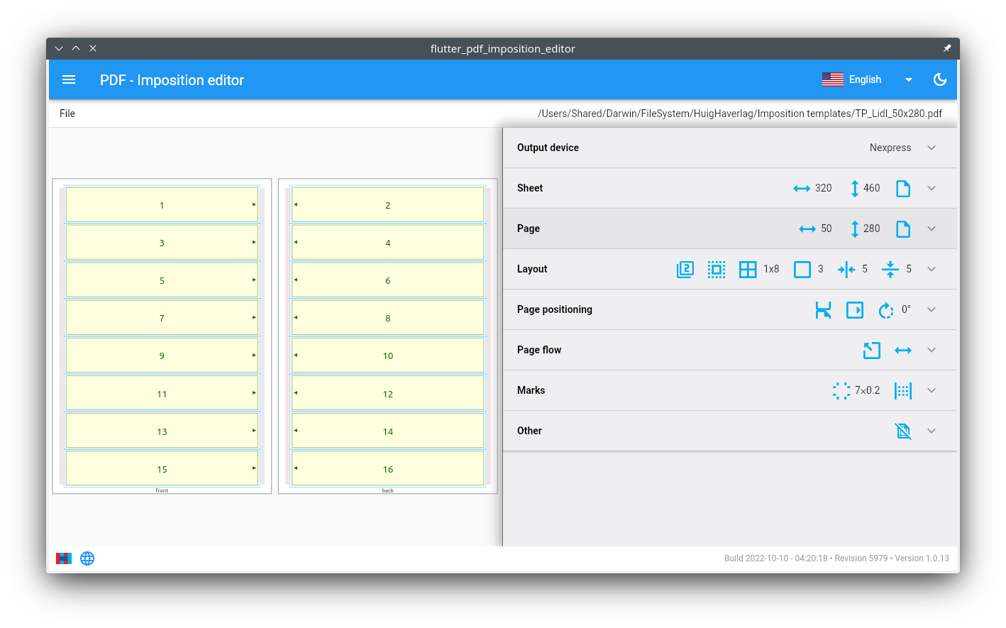Image resolution: width=1006 pixels, height=628 pixels.
Task: Click the globe icon in the footer
Action: [87, 558]
